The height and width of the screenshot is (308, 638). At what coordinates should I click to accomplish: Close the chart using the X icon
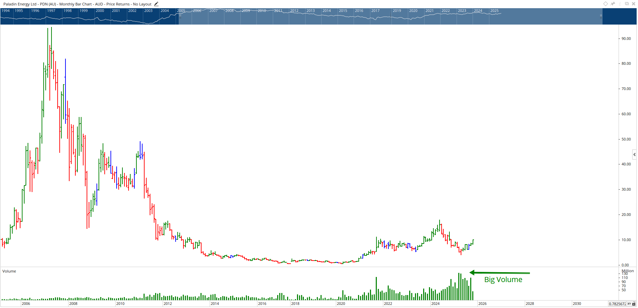[x=633, y=4]
